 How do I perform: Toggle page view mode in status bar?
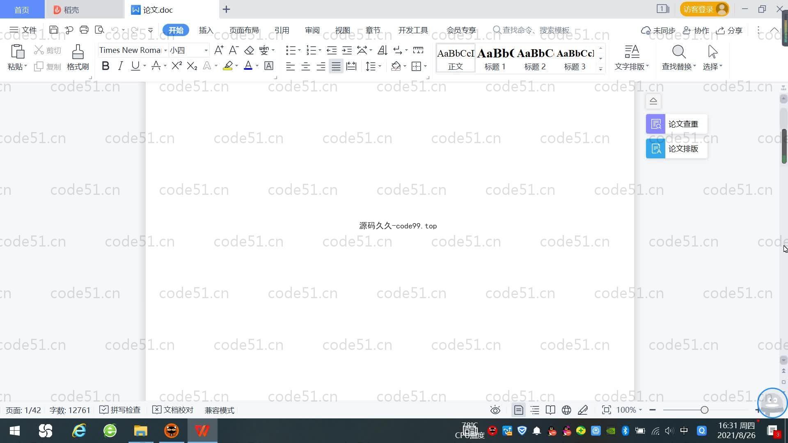click(x=519, y=410)
